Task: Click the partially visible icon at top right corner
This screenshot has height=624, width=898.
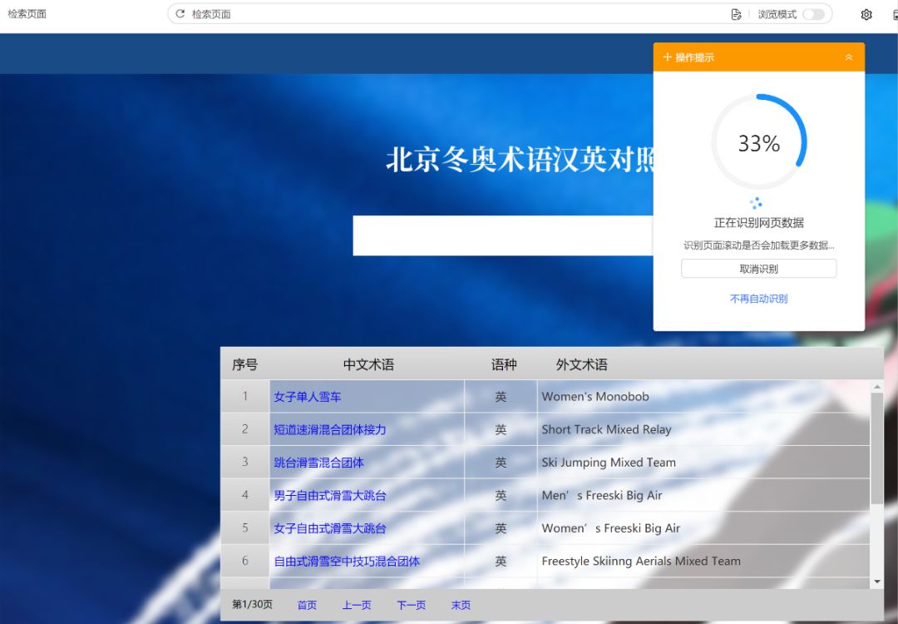Action: 894,14
